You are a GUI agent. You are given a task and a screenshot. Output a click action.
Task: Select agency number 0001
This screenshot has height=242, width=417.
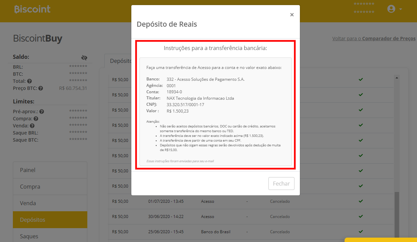[x=171, y=86]
